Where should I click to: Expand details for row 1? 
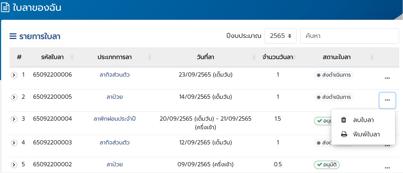click(x=14, y=75)
